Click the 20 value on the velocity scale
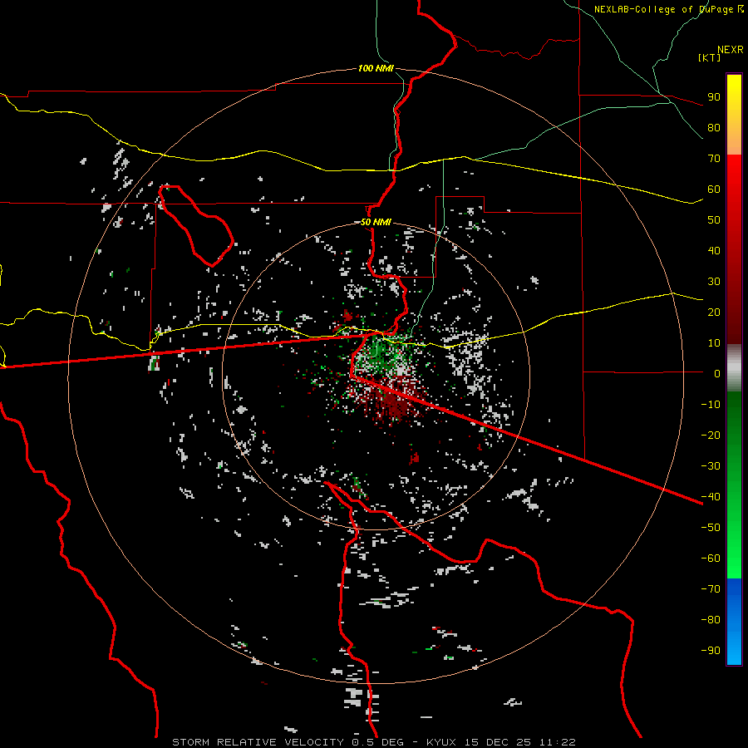Screen dimensions: 748x748 point(714,312)
